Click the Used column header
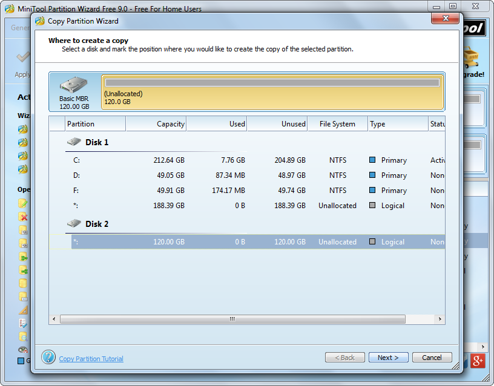This screenshot has height=386, width=494. (x=217, y=124)
